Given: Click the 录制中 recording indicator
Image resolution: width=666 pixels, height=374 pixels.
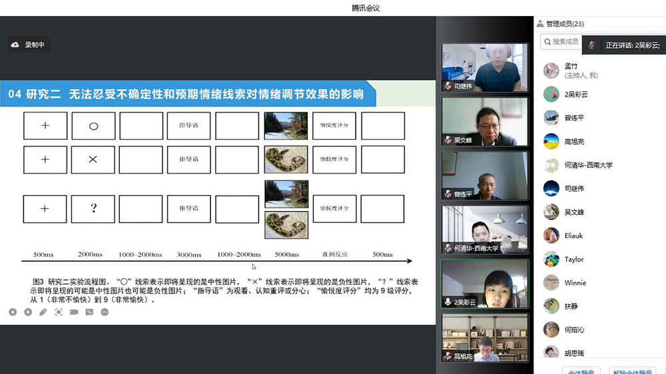Looking at the screenshot, I should [x=29, y=45].
